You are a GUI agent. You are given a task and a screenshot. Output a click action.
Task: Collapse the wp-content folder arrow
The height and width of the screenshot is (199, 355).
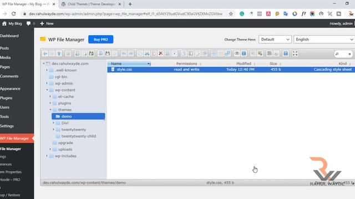[47, 90]
